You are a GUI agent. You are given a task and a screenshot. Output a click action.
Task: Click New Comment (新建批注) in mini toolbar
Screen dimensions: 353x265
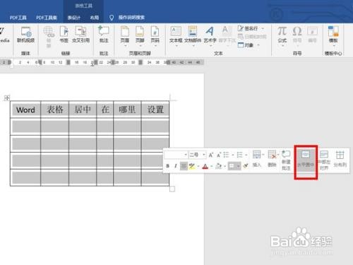point(286,160)
